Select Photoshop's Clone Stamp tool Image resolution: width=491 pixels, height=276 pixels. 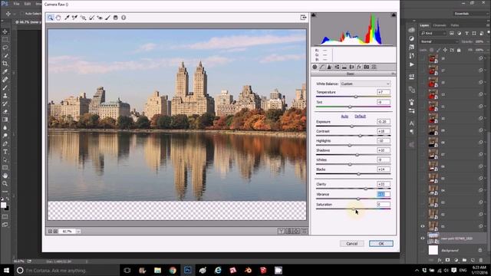[5, 96]
